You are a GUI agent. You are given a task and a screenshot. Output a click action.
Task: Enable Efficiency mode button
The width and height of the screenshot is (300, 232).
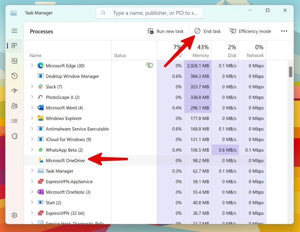pos(250,31)
